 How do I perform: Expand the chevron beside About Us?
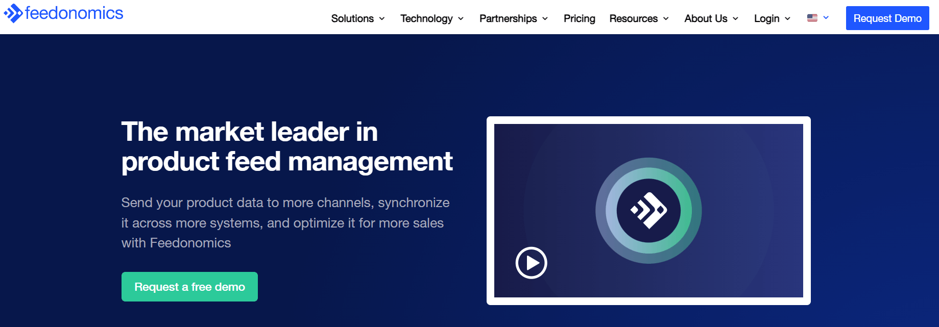735,19
